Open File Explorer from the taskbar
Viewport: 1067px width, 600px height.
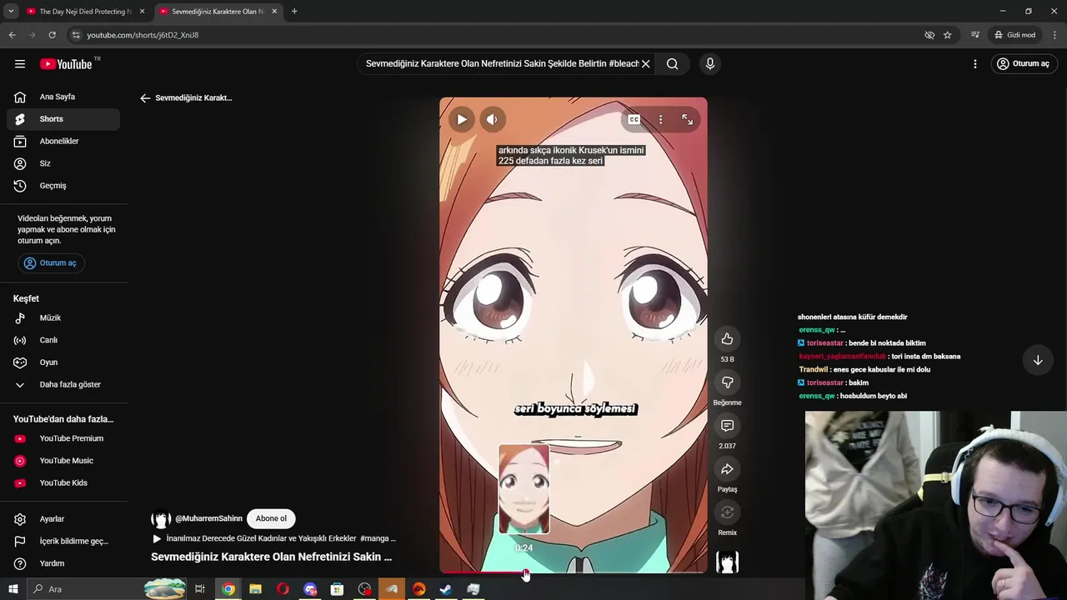255,589
